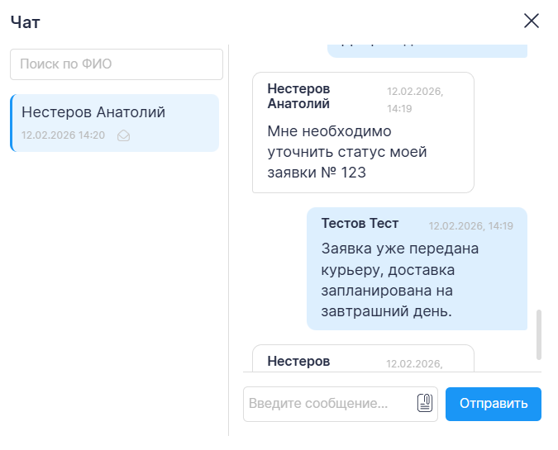Click the envelope icon under Нестеров Анатолий
This screenshot has width=558, height=450.
coord(124,135)
